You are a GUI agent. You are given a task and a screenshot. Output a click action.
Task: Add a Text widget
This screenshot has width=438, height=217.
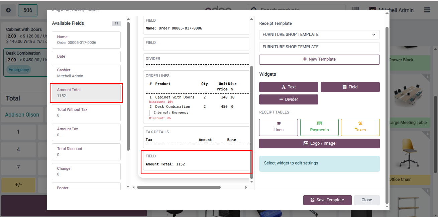(289, 87)
